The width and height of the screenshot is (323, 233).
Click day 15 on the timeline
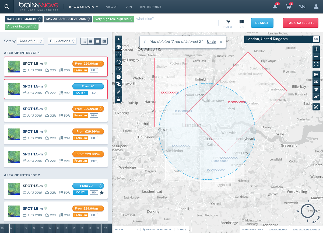[73, 228]
